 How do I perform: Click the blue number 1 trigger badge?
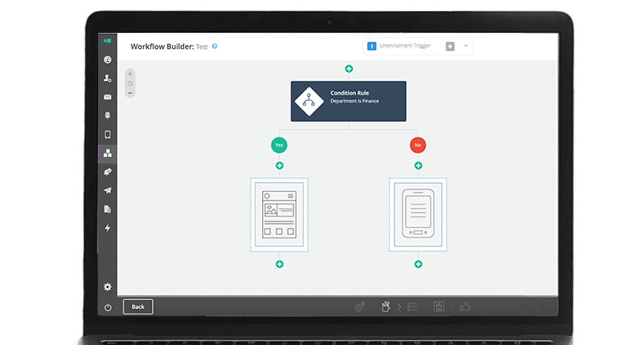371,47
